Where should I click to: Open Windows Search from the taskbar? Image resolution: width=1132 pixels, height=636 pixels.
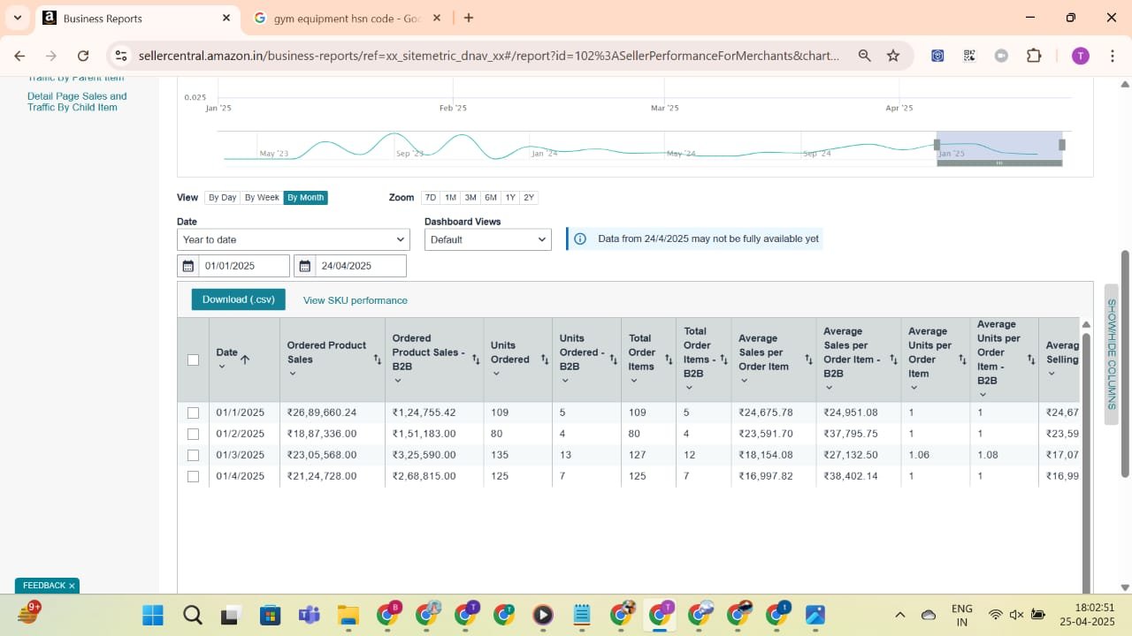(x=192, y=615)
